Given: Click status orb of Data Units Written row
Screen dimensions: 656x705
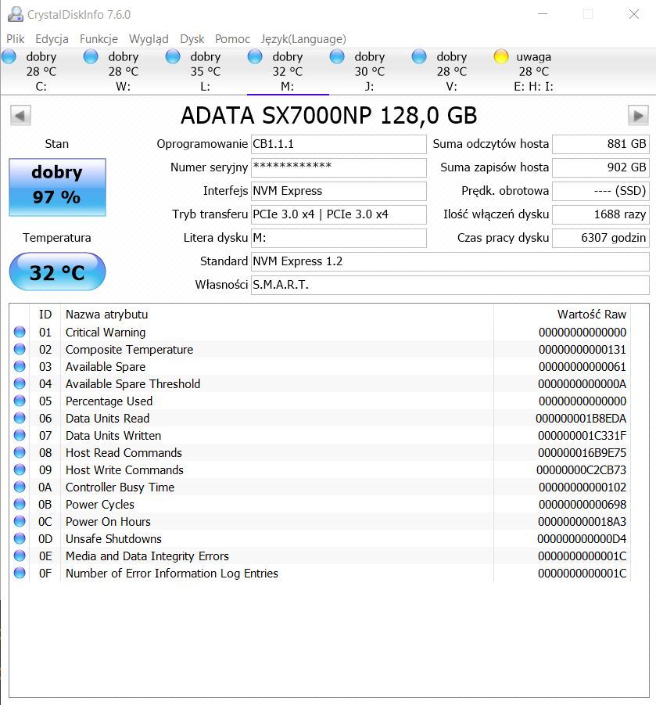Looking at the screenshot, I should point(20,435).
